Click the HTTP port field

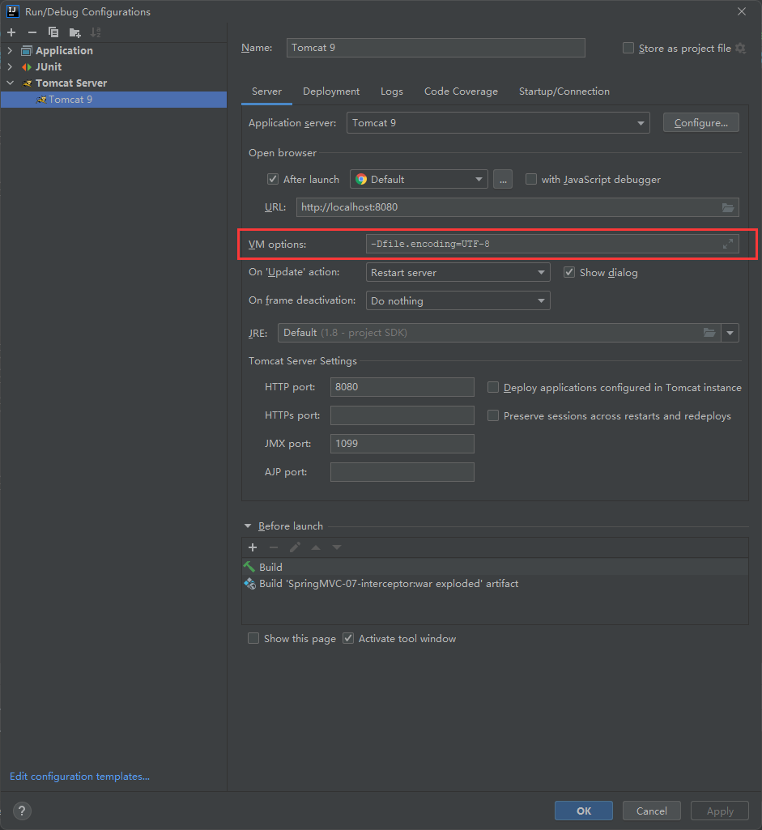point(402,387)
